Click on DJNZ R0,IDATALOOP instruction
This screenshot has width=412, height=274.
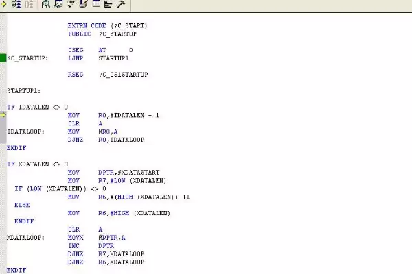pyautogui.click(x=106, y=140)
